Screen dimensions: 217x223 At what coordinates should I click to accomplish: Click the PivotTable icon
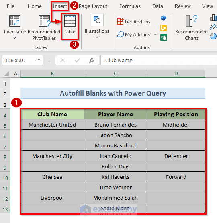pos(15,21)
